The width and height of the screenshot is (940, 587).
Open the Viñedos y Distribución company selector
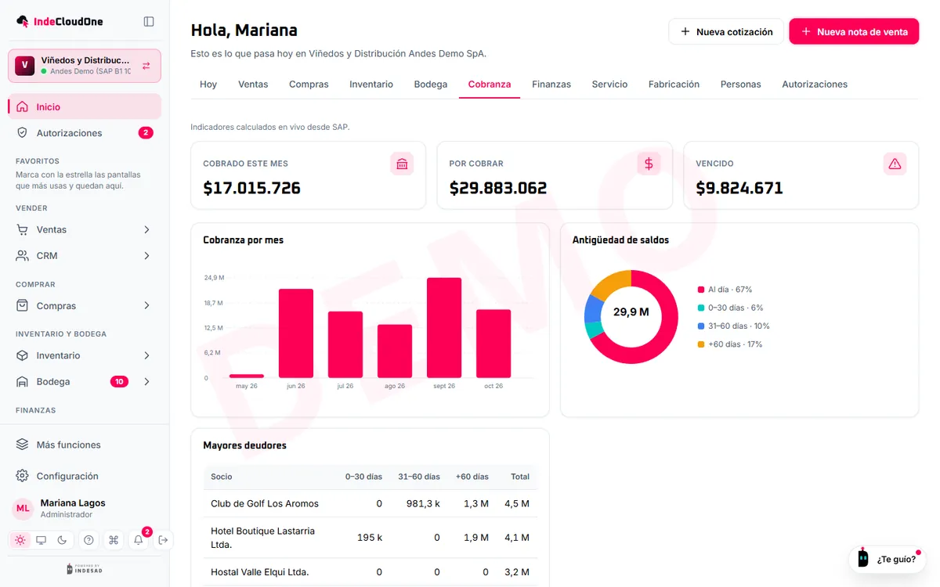click(85, 66)
